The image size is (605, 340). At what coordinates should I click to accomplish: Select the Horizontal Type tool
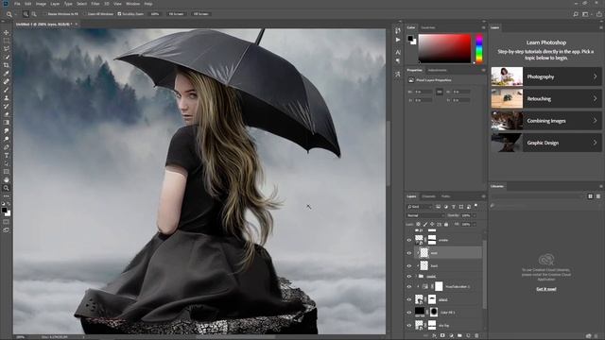7,155
